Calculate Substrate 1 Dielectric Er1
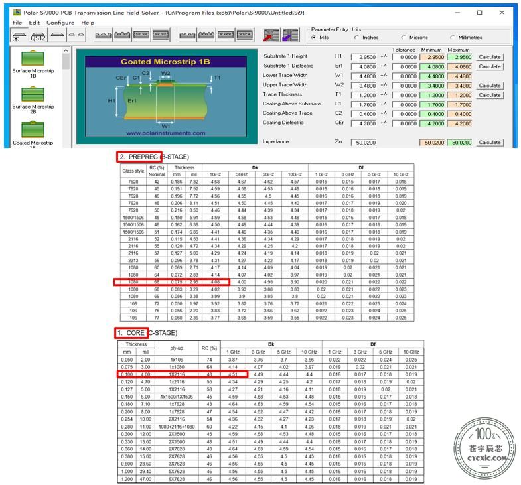This screenshot has height=485, width=521. pyautogui.click(x=489, y=66)
